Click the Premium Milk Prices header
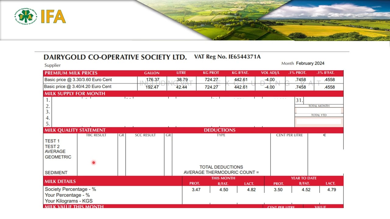The width and height of the screenshot is (390, 219). (71, 73)
